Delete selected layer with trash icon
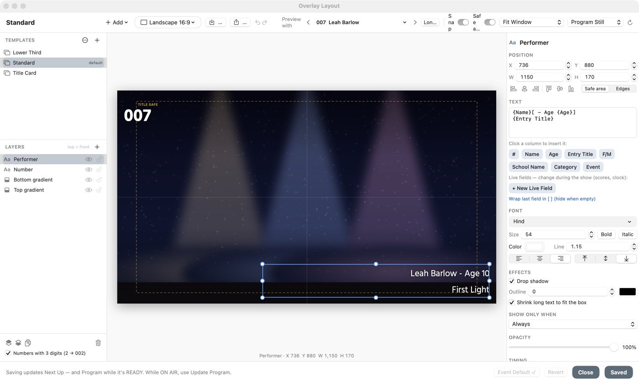This screenshot has width=639, height=383. pyautogui.click(x=98, y=343)
